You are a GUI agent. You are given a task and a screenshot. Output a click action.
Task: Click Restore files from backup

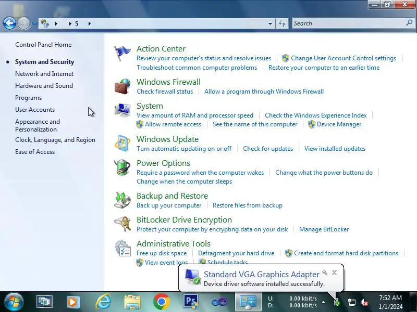point(248,205)
